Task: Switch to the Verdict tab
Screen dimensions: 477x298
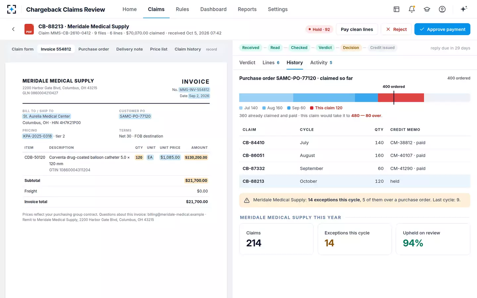Action: click(x=247, y=63)
